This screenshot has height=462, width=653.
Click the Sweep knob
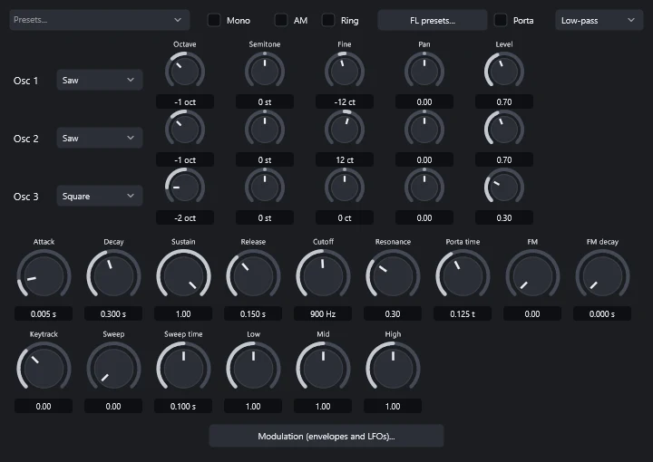[113, 369]
